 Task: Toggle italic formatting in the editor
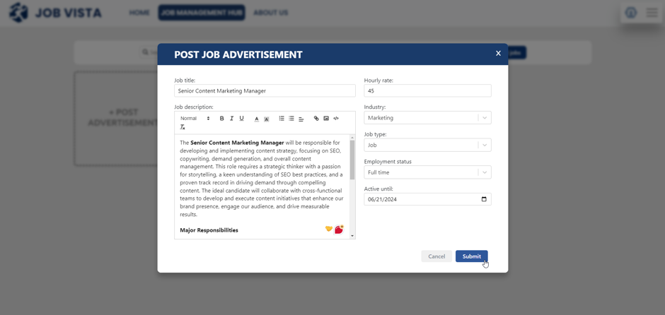pyautogui.click(x=231, y=119)
